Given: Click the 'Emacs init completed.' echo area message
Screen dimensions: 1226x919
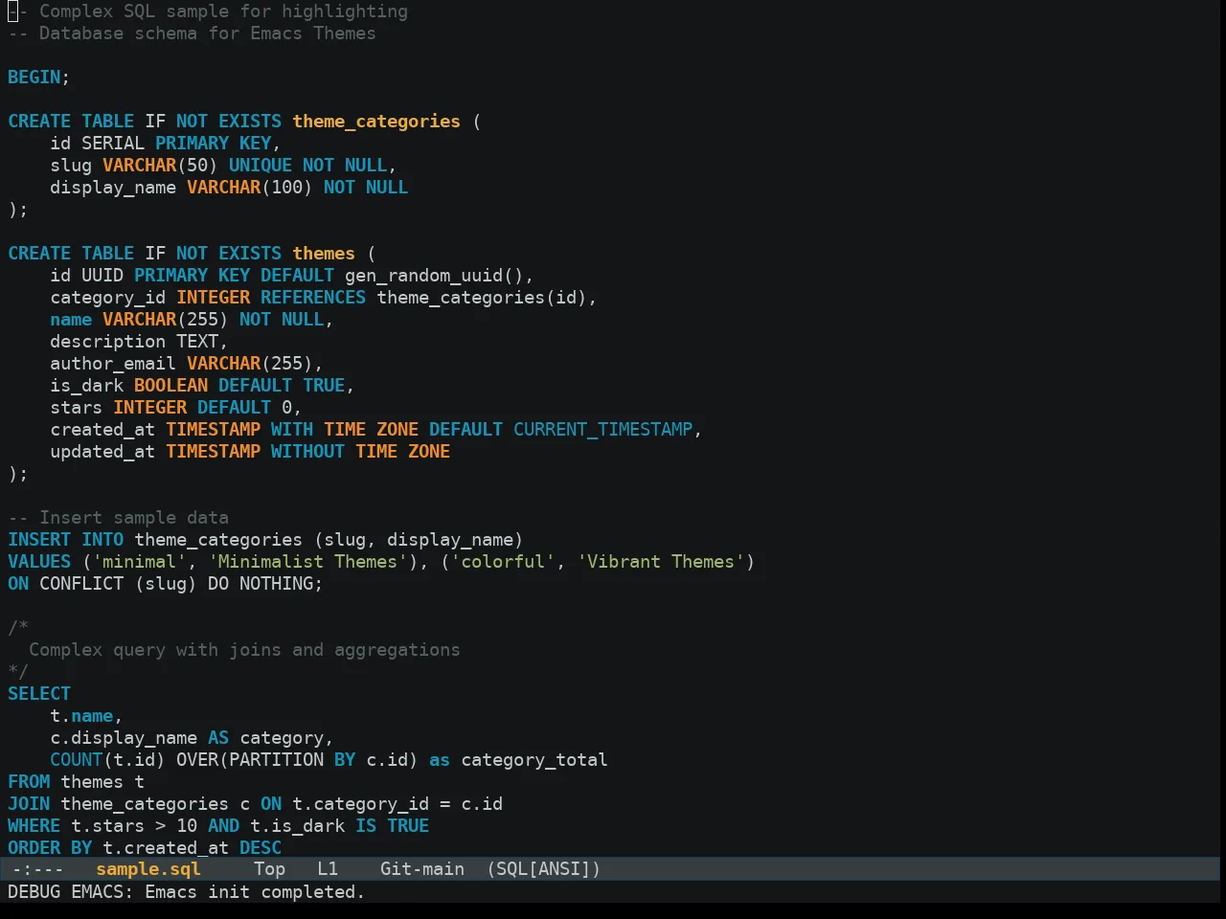Looking at the screenshot, I should (x=255, y=892).
